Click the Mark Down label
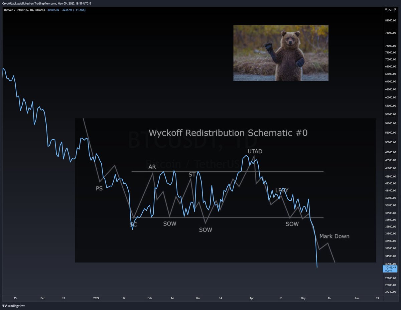Image resolution: width=401 pixels, height=310 pixels. (334, 236)
